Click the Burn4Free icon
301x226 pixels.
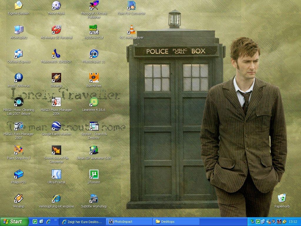point(94,78)
